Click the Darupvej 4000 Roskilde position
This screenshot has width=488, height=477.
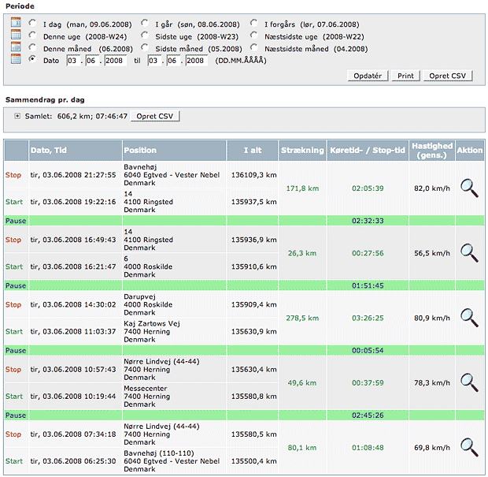click(148, 304)
